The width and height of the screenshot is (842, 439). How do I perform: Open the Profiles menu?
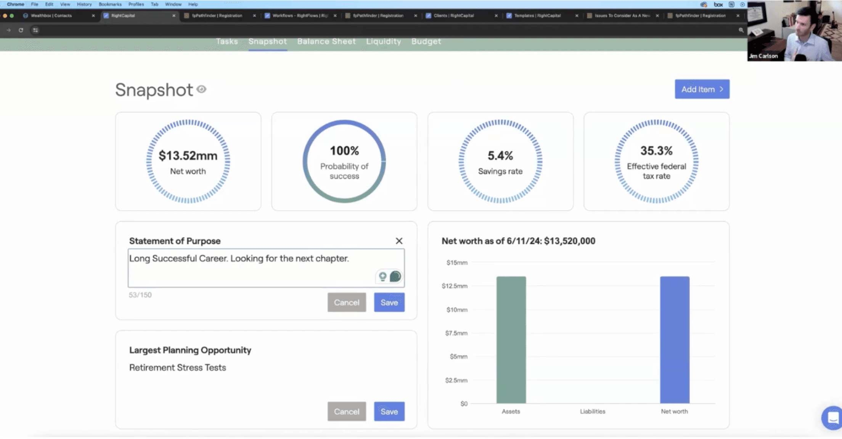click(x=136, y=4)
